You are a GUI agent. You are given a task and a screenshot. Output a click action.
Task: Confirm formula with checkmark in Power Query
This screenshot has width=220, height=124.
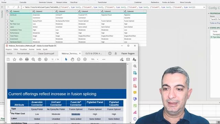point(13,7)
